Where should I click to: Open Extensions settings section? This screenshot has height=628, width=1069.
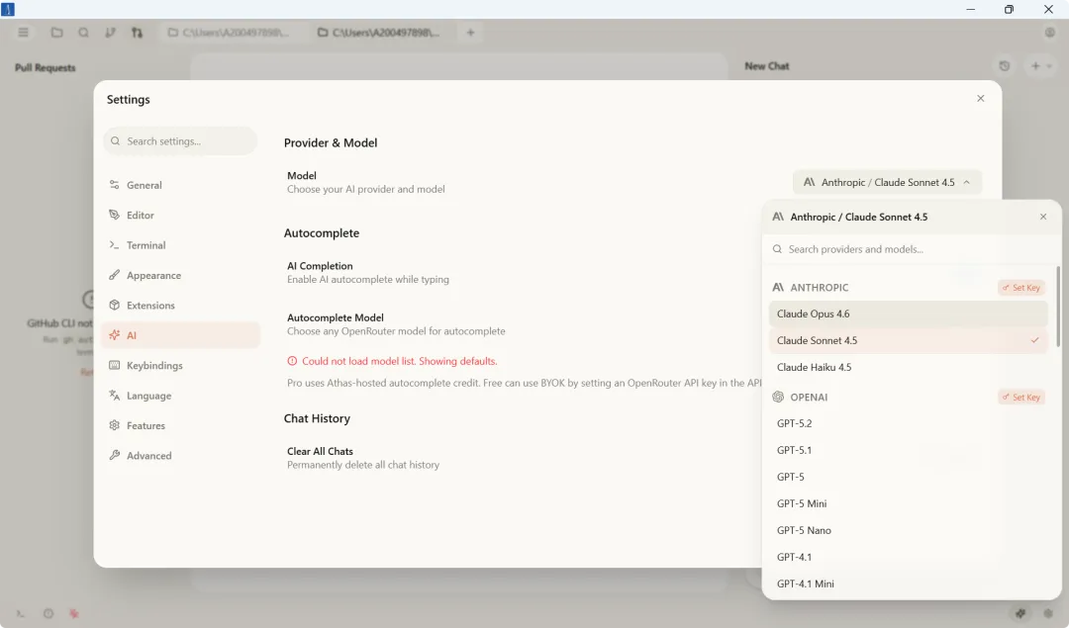(x=181, y=306)
